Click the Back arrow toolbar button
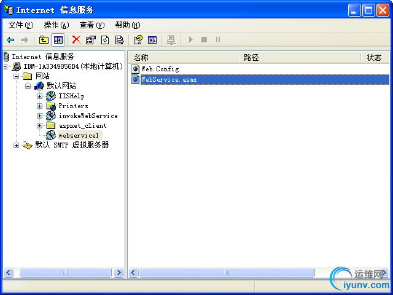Screen dimensions: 393x295 pyautogui.click(x=10, y=40)
